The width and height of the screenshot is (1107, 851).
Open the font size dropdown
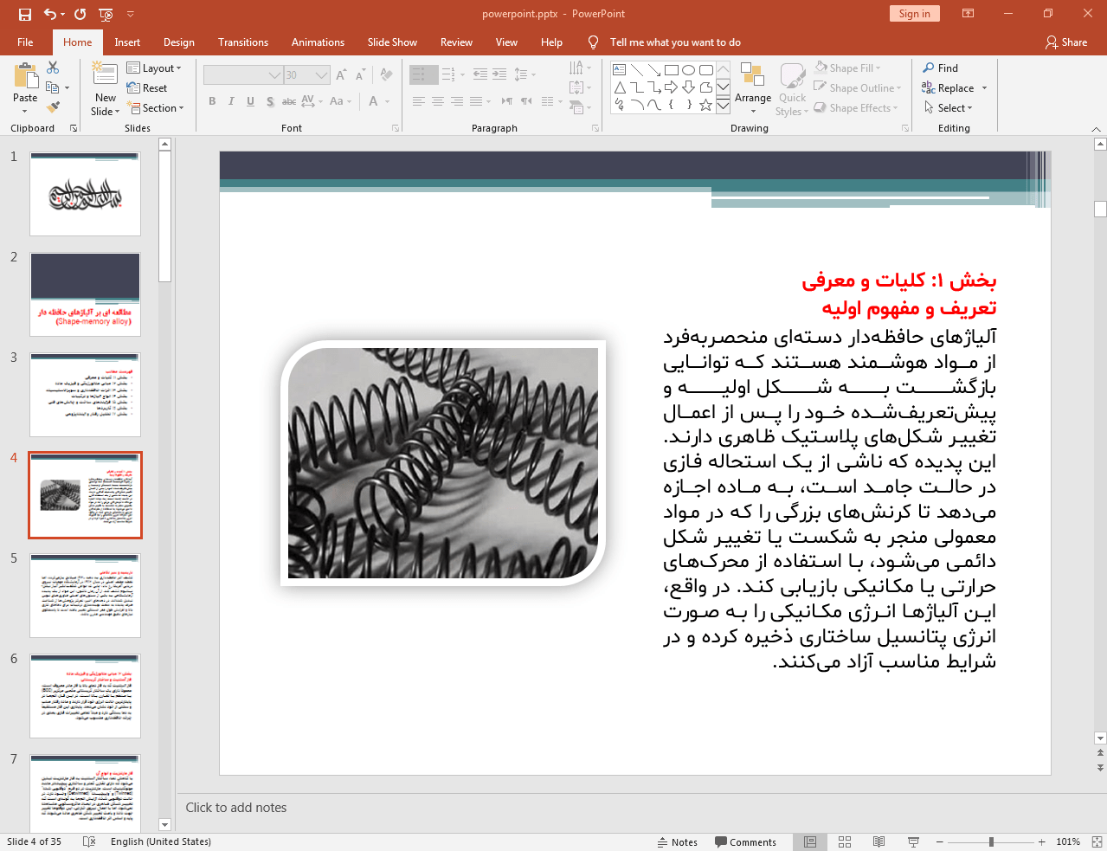(x=321, y=75)
